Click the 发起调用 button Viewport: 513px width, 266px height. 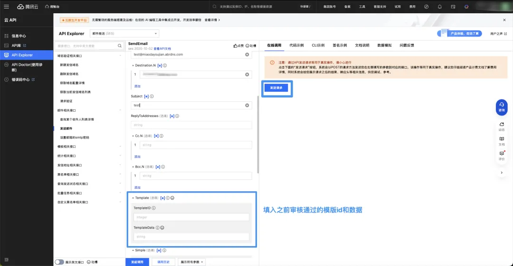tap(137, 262)
